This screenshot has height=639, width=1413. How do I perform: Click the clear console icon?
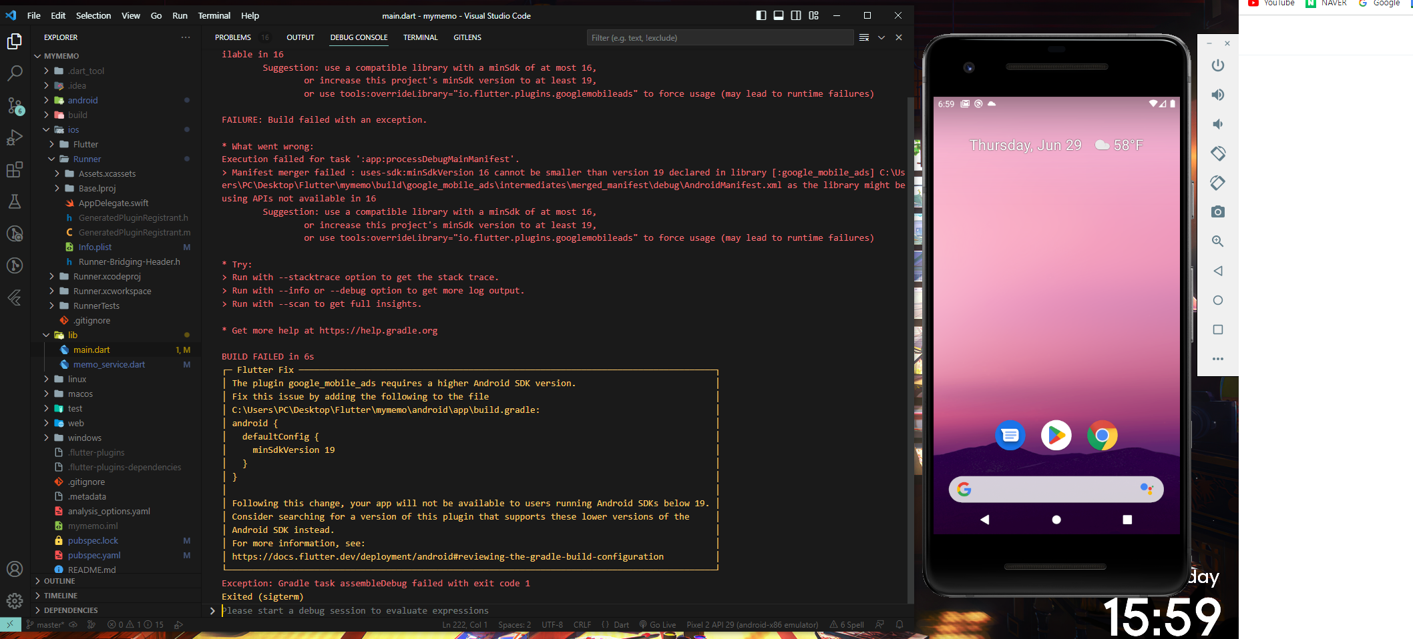pos(864,37)
